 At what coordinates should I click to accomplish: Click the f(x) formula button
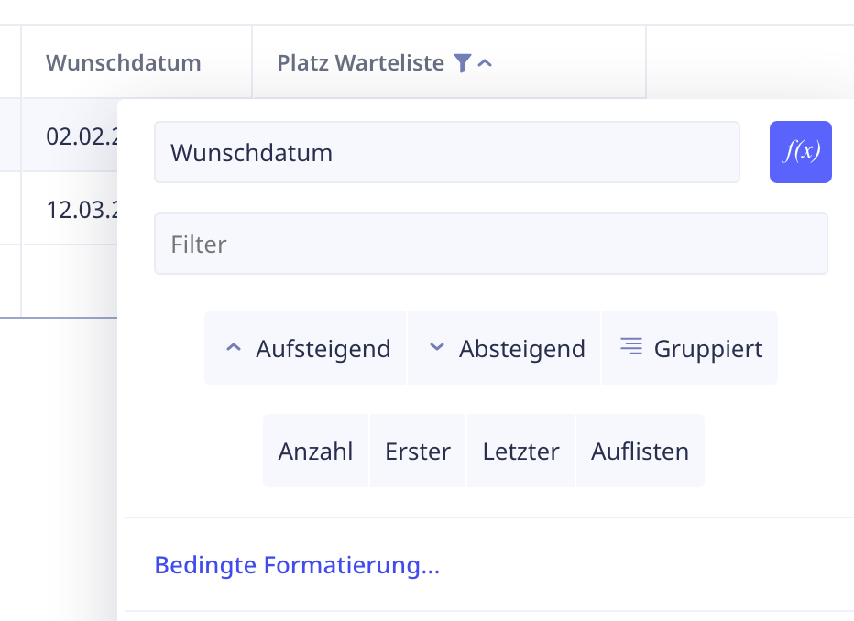tap(800, 152)
